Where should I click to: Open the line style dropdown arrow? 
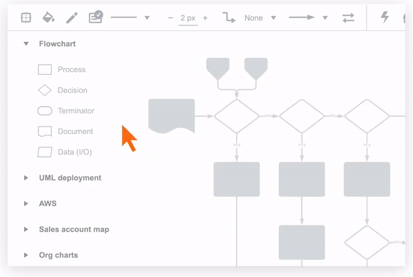[x=147, y=19]
